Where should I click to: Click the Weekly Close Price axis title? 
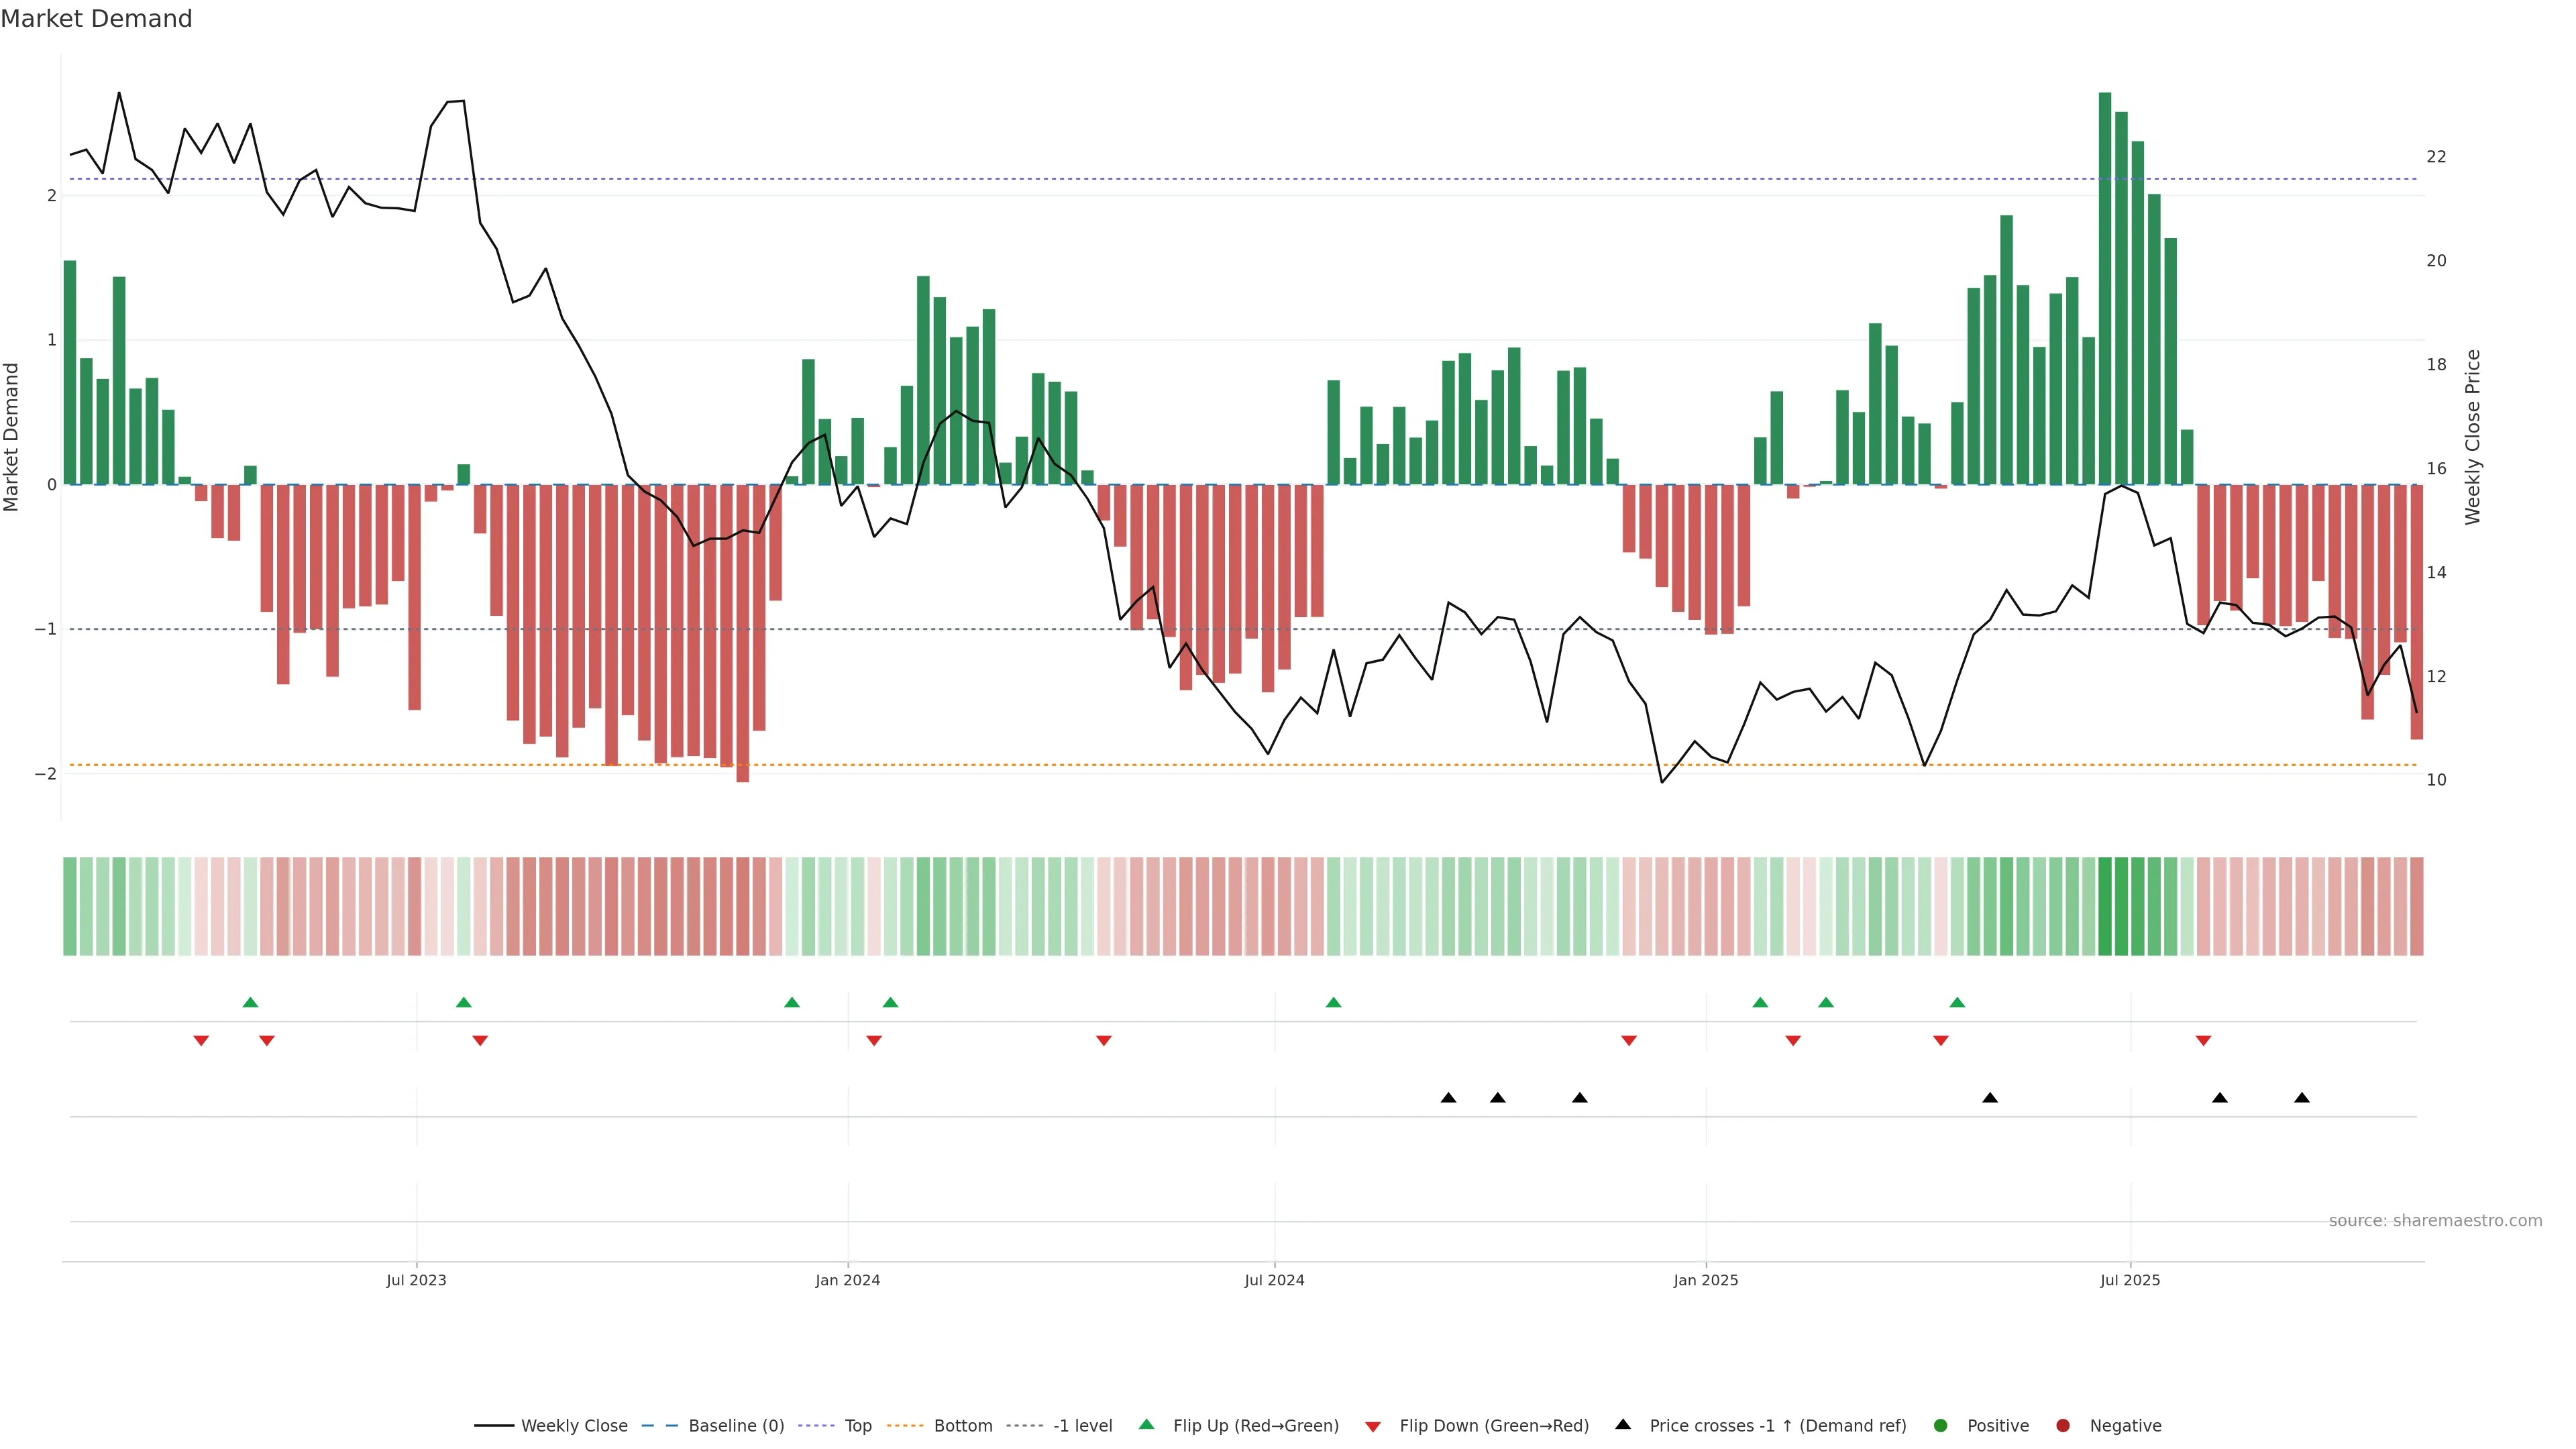pyautogui.click(x=2473, y=437)
